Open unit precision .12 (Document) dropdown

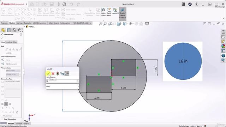[x=13, y=64]
